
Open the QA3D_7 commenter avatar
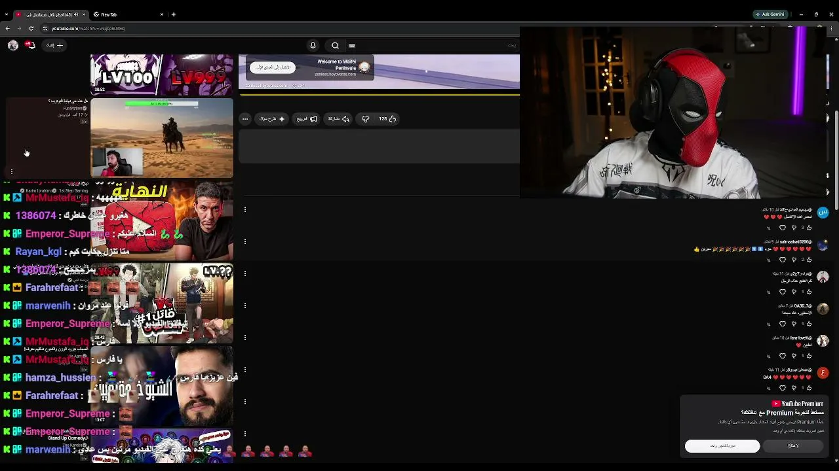point(823,309)
